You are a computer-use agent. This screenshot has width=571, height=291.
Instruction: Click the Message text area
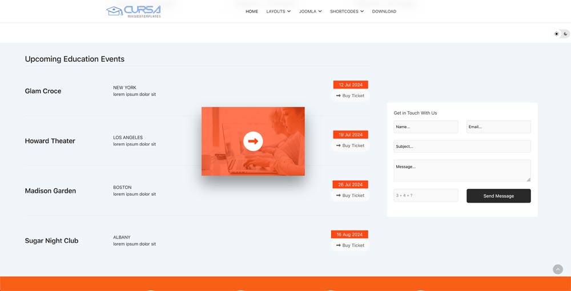click(x=462, y=171)
